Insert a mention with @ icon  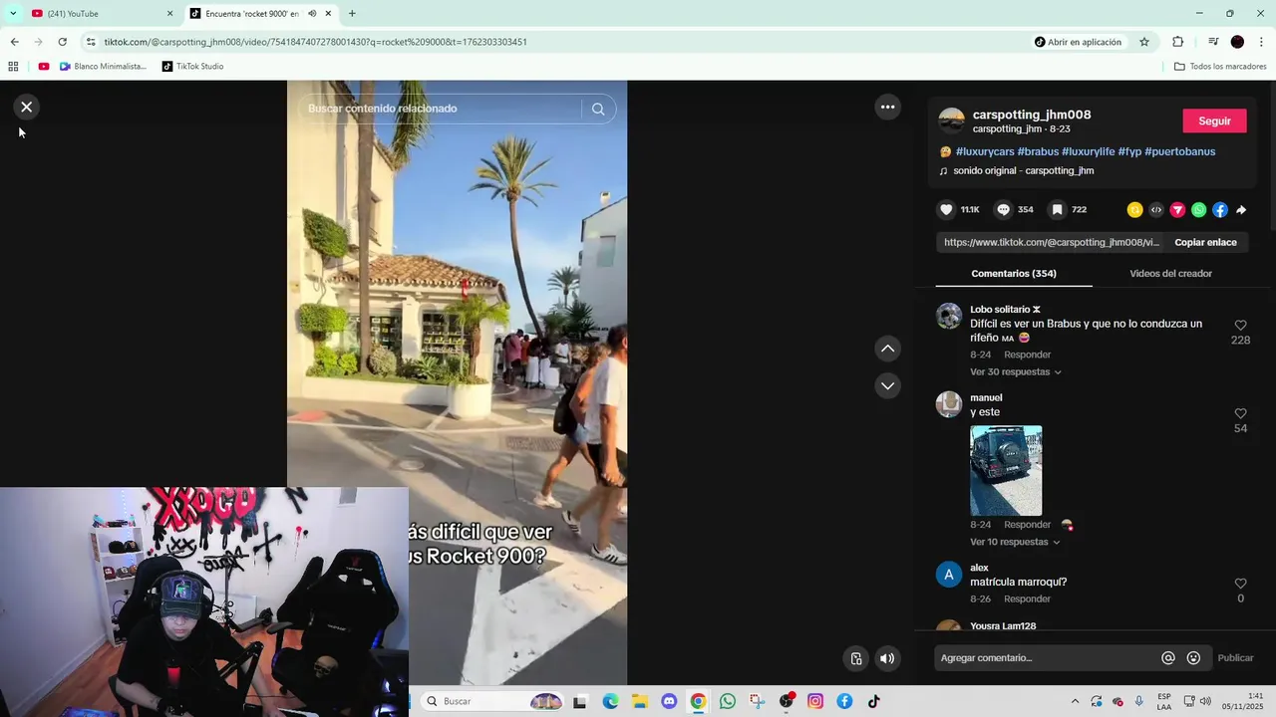point(1168,657)
